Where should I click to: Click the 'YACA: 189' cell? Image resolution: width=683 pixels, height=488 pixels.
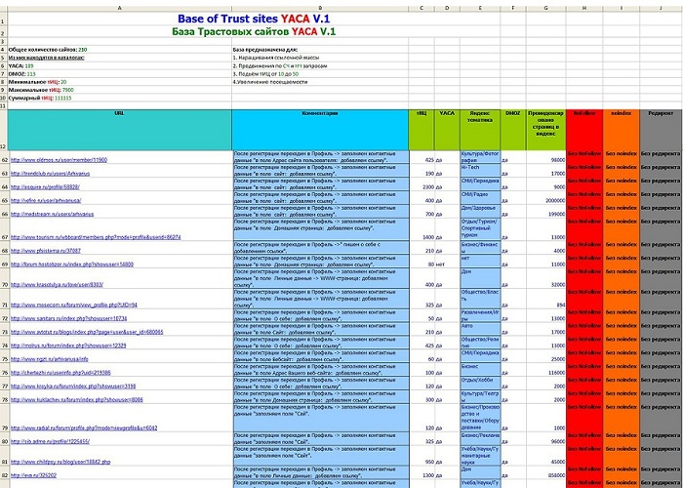(x=120, y=65)
